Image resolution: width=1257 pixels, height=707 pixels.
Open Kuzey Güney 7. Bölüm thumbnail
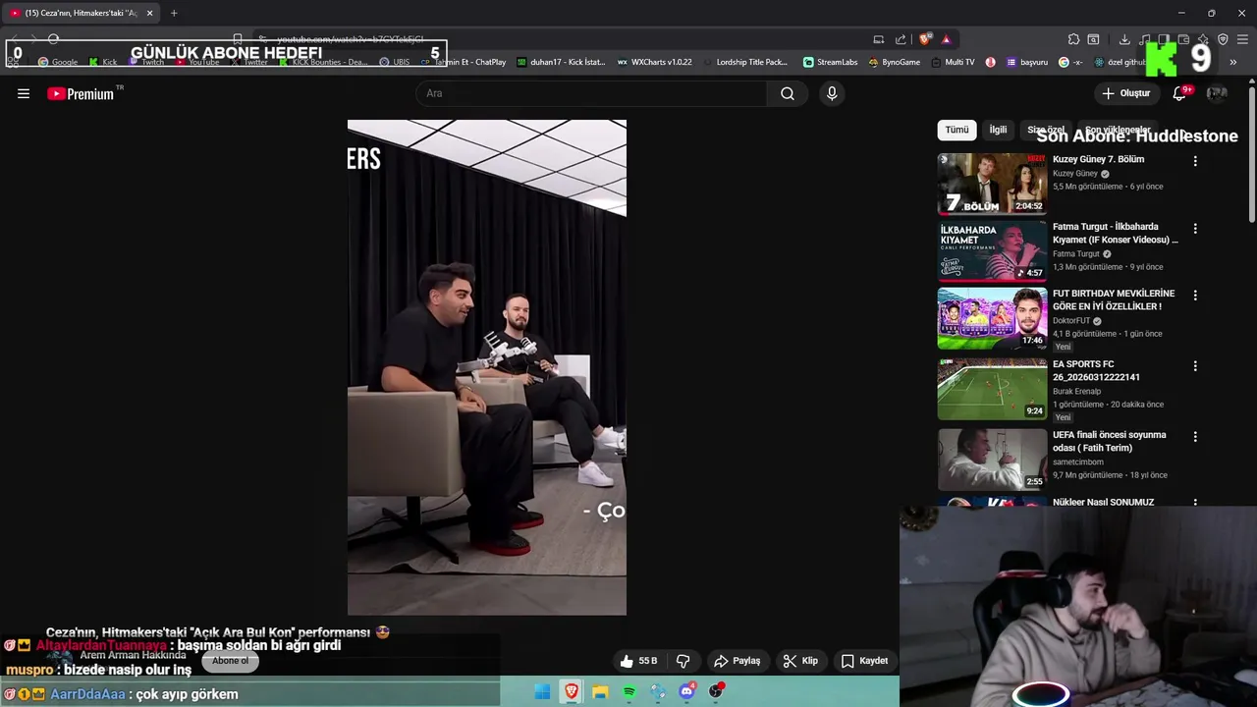tap(992, 184)
